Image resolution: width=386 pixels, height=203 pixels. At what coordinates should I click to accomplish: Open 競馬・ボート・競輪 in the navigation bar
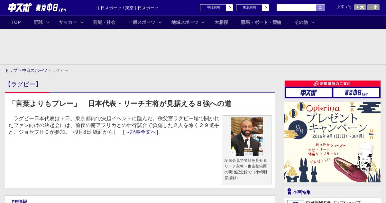(x=261, y=22)
